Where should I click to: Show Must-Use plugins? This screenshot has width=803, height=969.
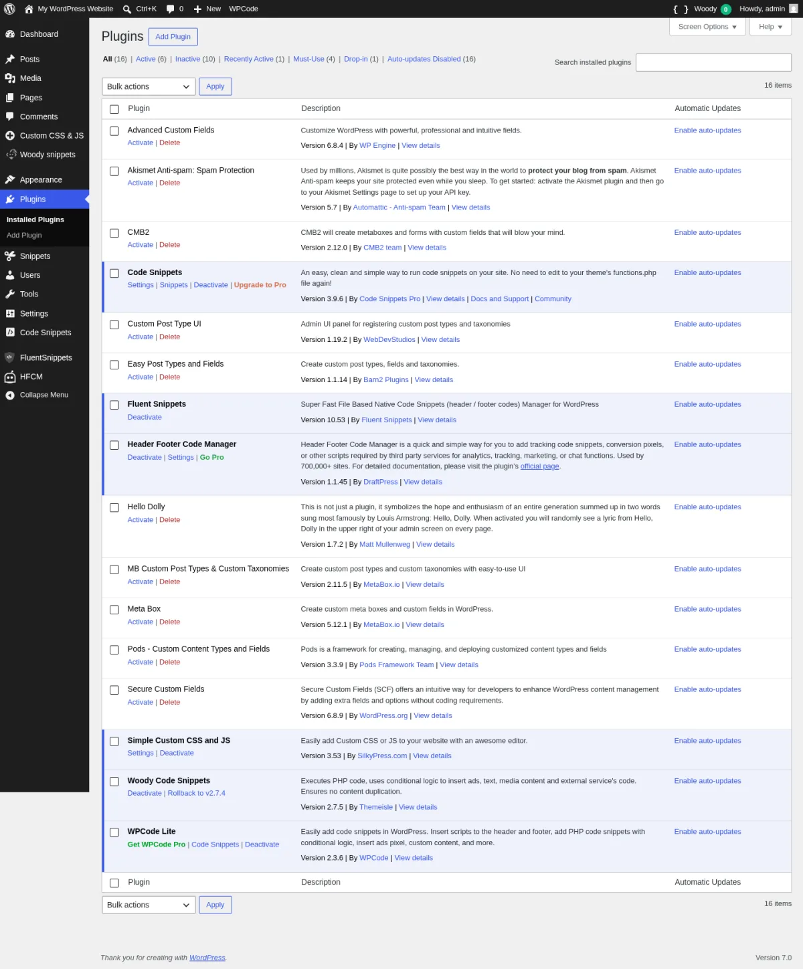click(x=308, y=59)
